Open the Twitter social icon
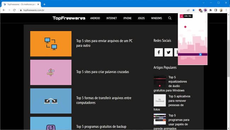This screenshot has height=130, width=230. tap(168, 52)
